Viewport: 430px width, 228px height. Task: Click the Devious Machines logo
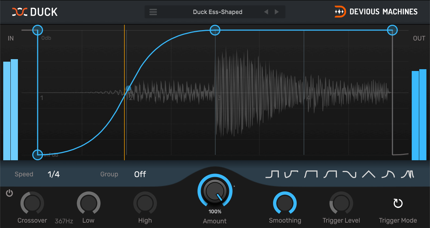pyautogui.click(x=376, y=12)
